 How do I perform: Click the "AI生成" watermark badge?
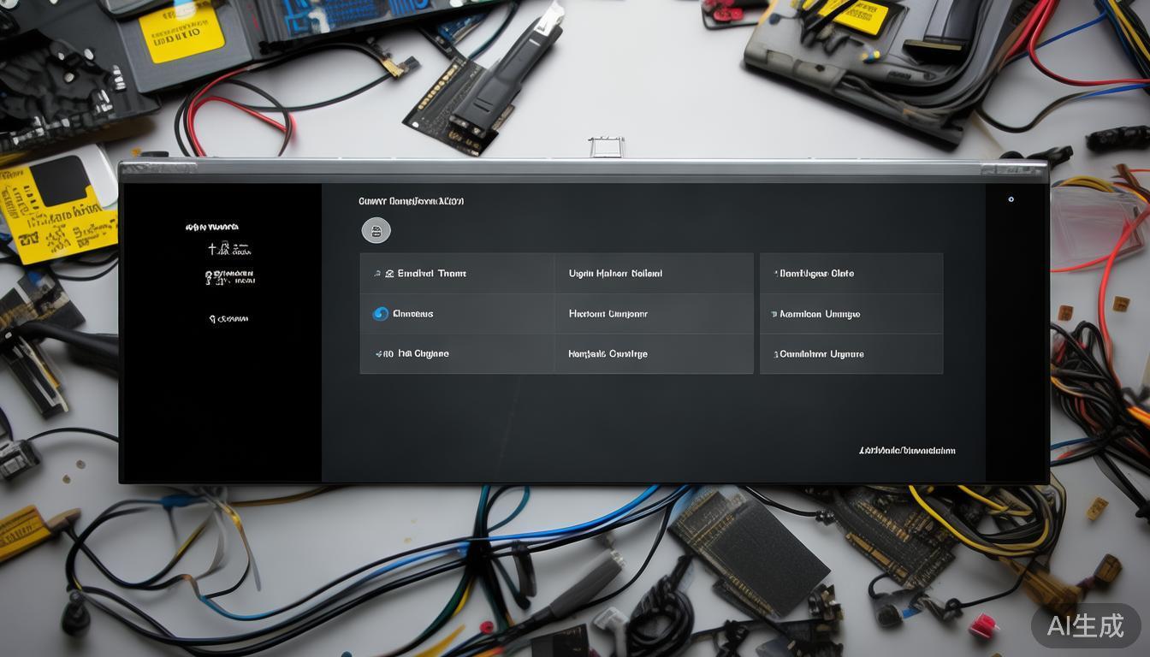click(x=1085, y=625)
